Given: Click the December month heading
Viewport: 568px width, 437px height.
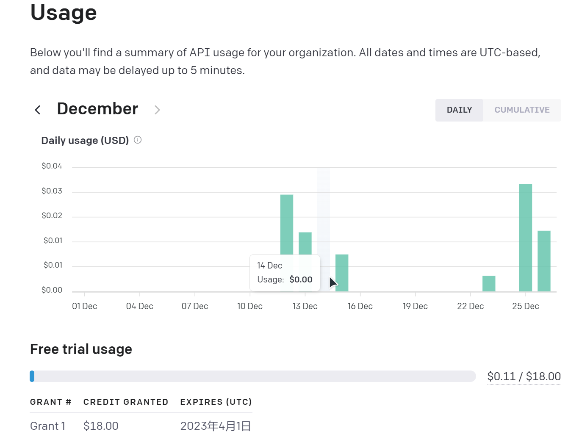Looking at the screenshot, I should (97, 109).
